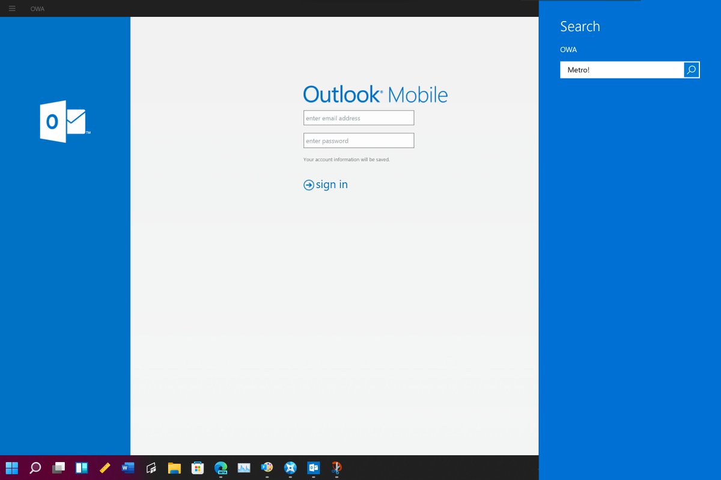Click the enter email address field
721x480 pixels.
pos(359,118)
